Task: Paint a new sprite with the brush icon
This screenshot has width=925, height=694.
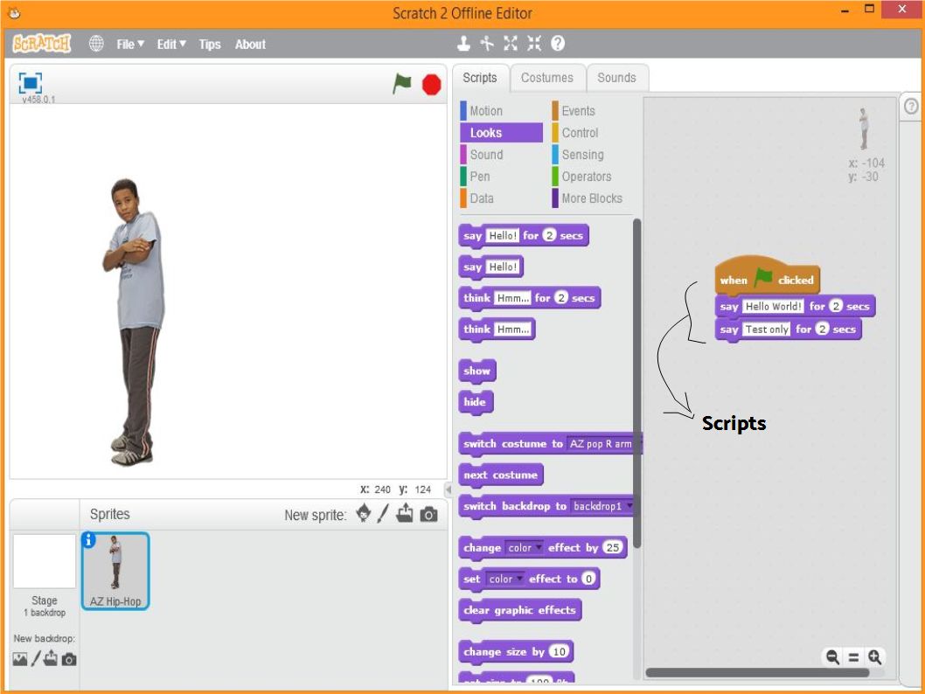Action: 383,515
